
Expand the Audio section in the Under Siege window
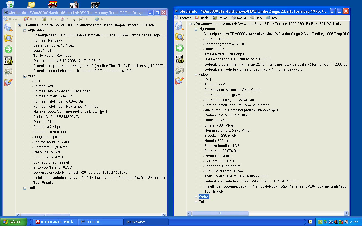coord(196,197)
